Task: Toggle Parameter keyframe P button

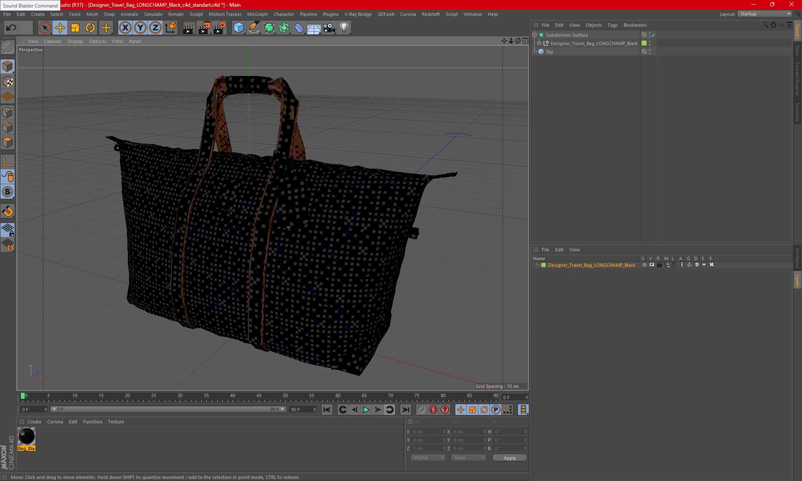Action: 496,410
